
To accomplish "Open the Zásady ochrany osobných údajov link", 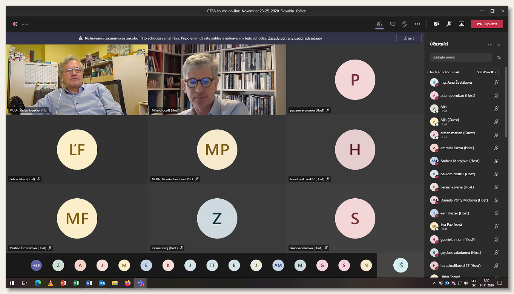I will [x=295, y=38].
